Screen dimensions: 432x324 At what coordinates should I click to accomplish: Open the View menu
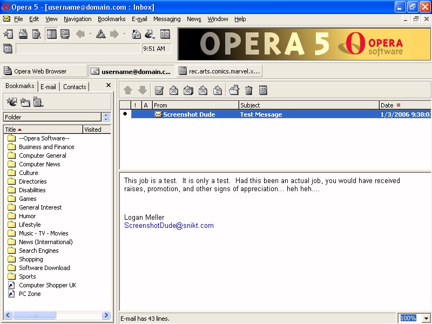tap(51, 19)
